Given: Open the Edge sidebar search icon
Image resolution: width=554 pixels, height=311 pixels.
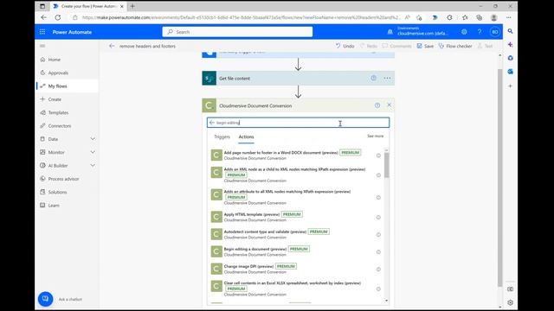Looking at the screenshot, I should pyautogui.click(x=510, y=31).
